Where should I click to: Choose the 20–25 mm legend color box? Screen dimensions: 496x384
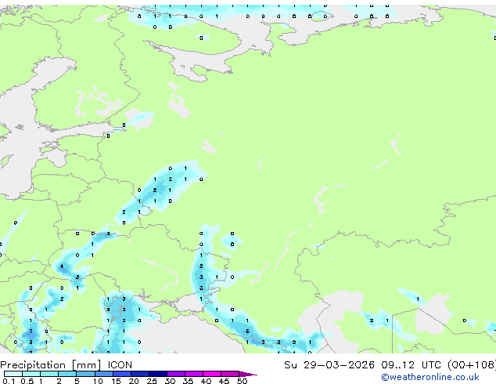(x=140, y=374)
